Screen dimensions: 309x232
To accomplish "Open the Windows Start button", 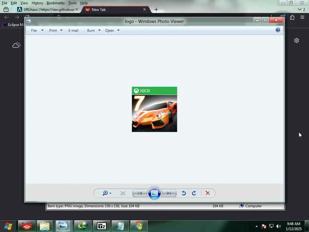I will (x=8, y=226).
